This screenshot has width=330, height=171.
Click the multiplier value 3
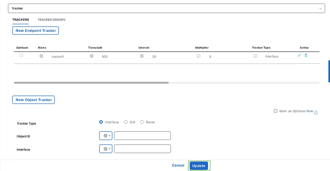pyautogui.click(x=210, y=57)
